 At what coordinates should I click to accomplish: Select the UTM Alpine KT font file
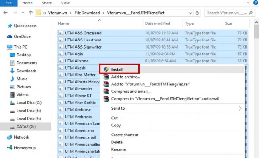click(x=79, y=96)
